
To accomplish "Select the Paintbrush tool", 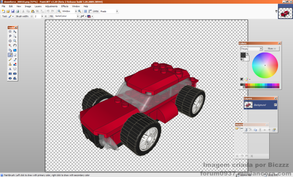I will coord(10,55).
